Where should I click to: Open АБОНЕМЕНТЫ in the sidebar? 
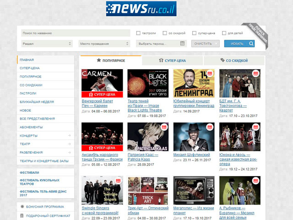[46, 127]
